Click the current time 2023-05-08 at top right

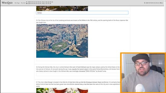coord(154,3)
